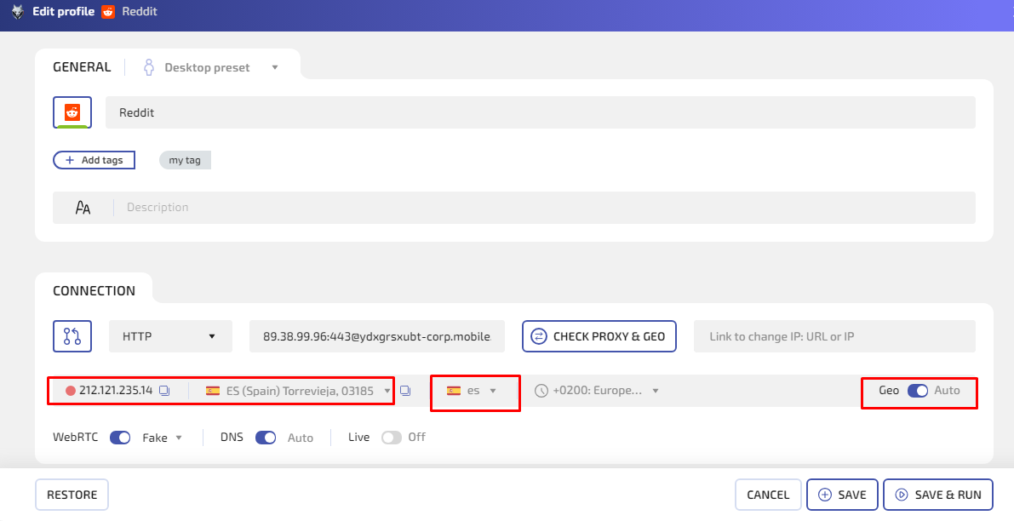Switch to the CONNECTION tab

(x=95, y=290)
